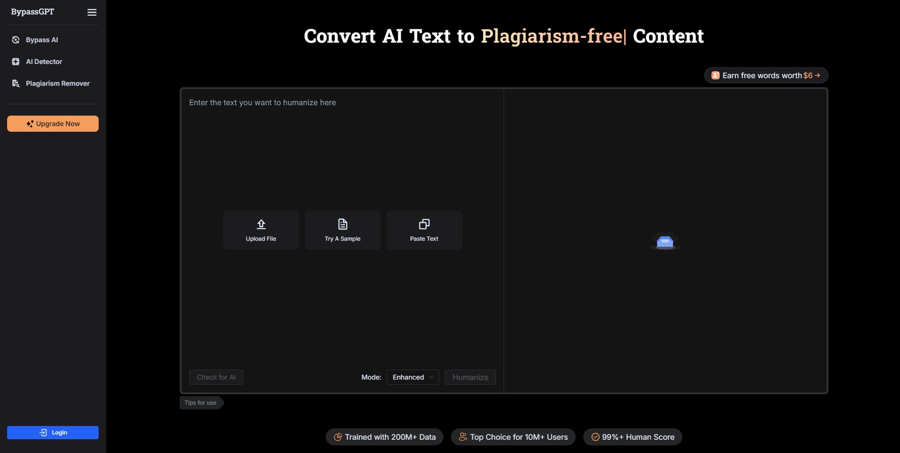Click the Paste Text button
This screenshot has width=900, height=453.
[x=424, y=230]
